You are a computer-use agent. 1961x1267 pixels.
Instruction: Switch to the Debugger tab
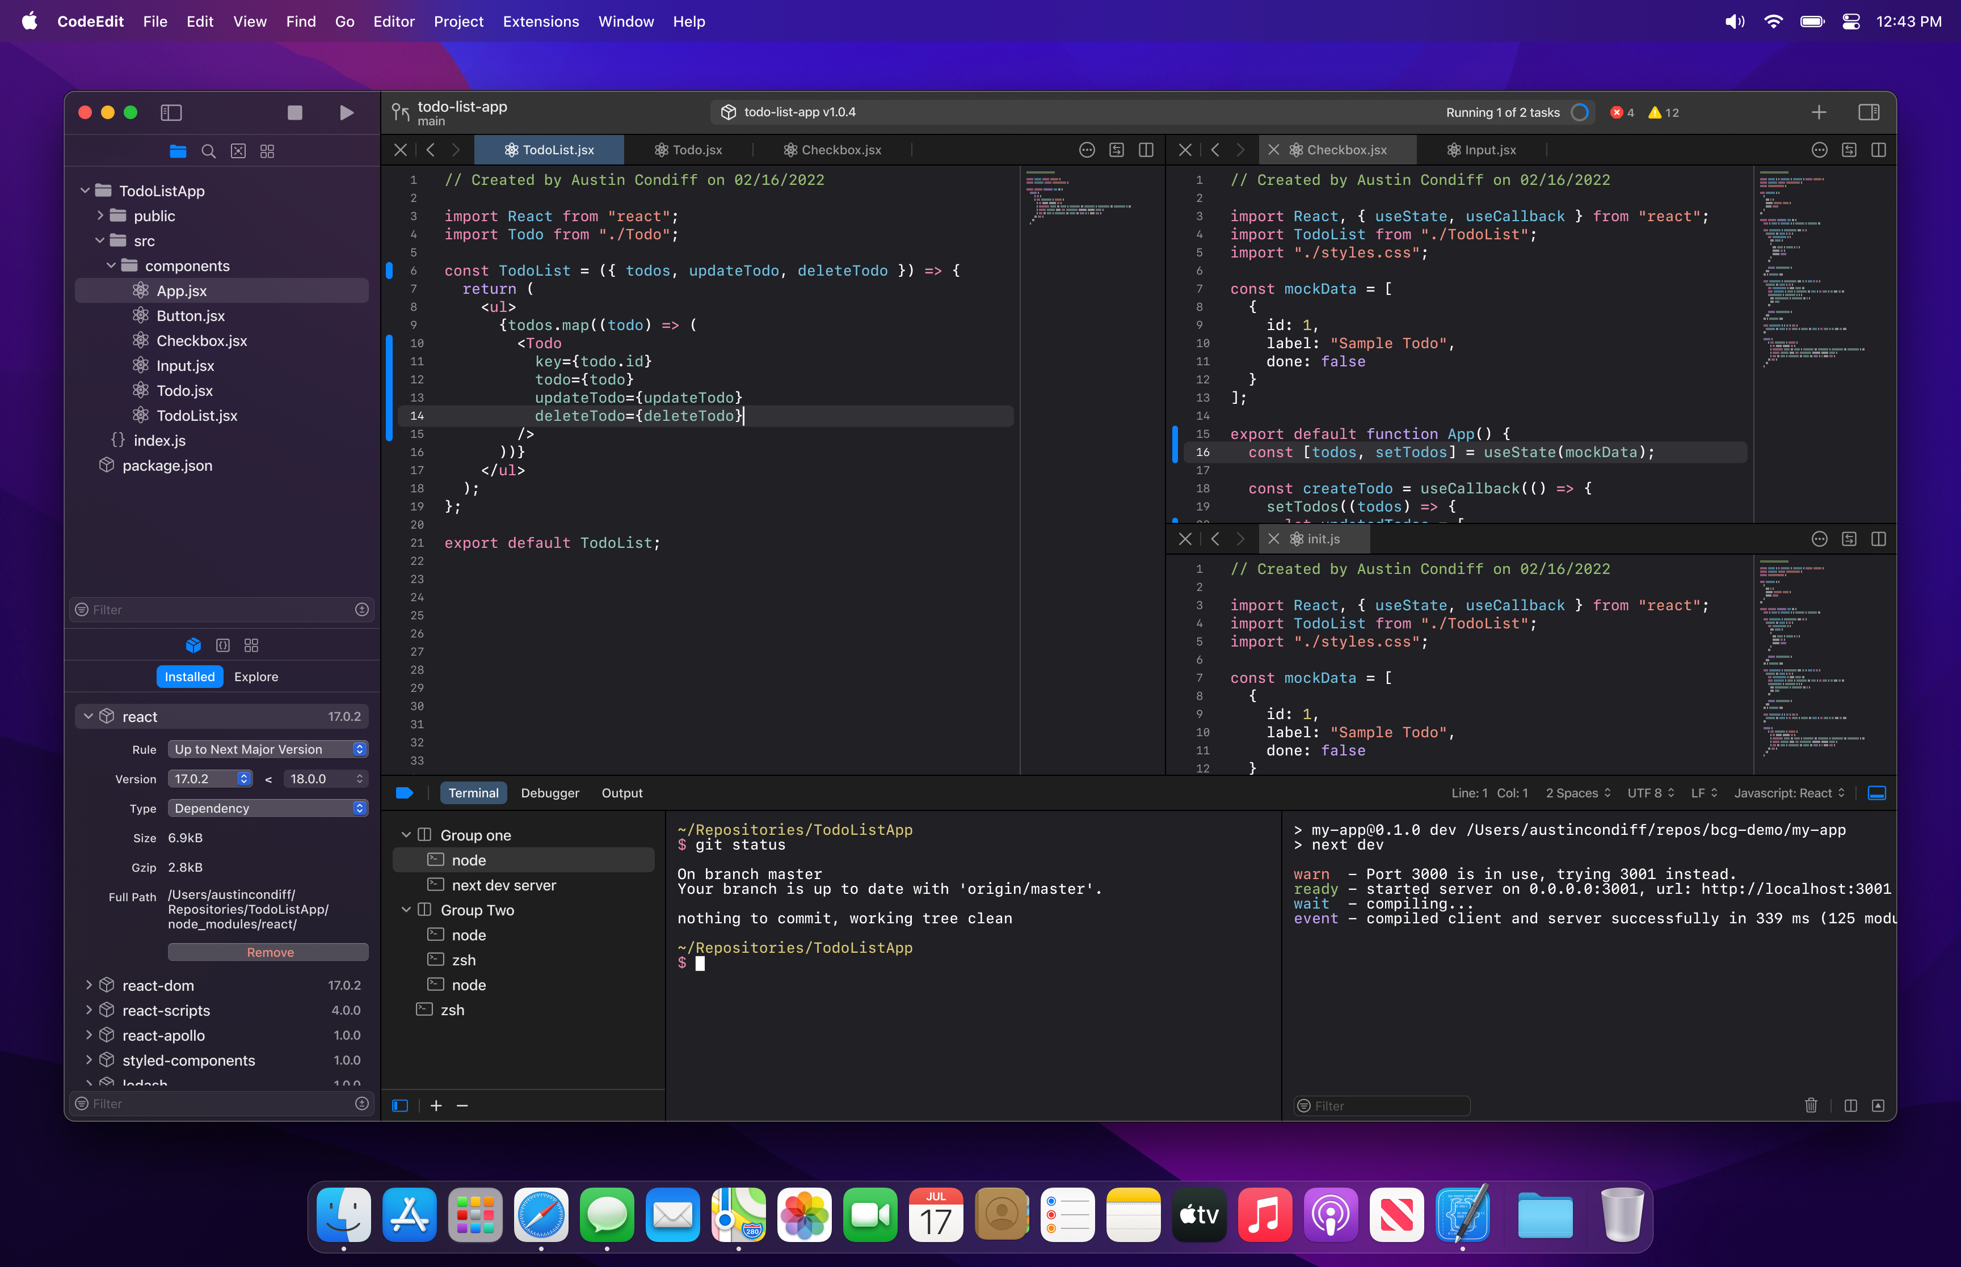coord(550,792)
